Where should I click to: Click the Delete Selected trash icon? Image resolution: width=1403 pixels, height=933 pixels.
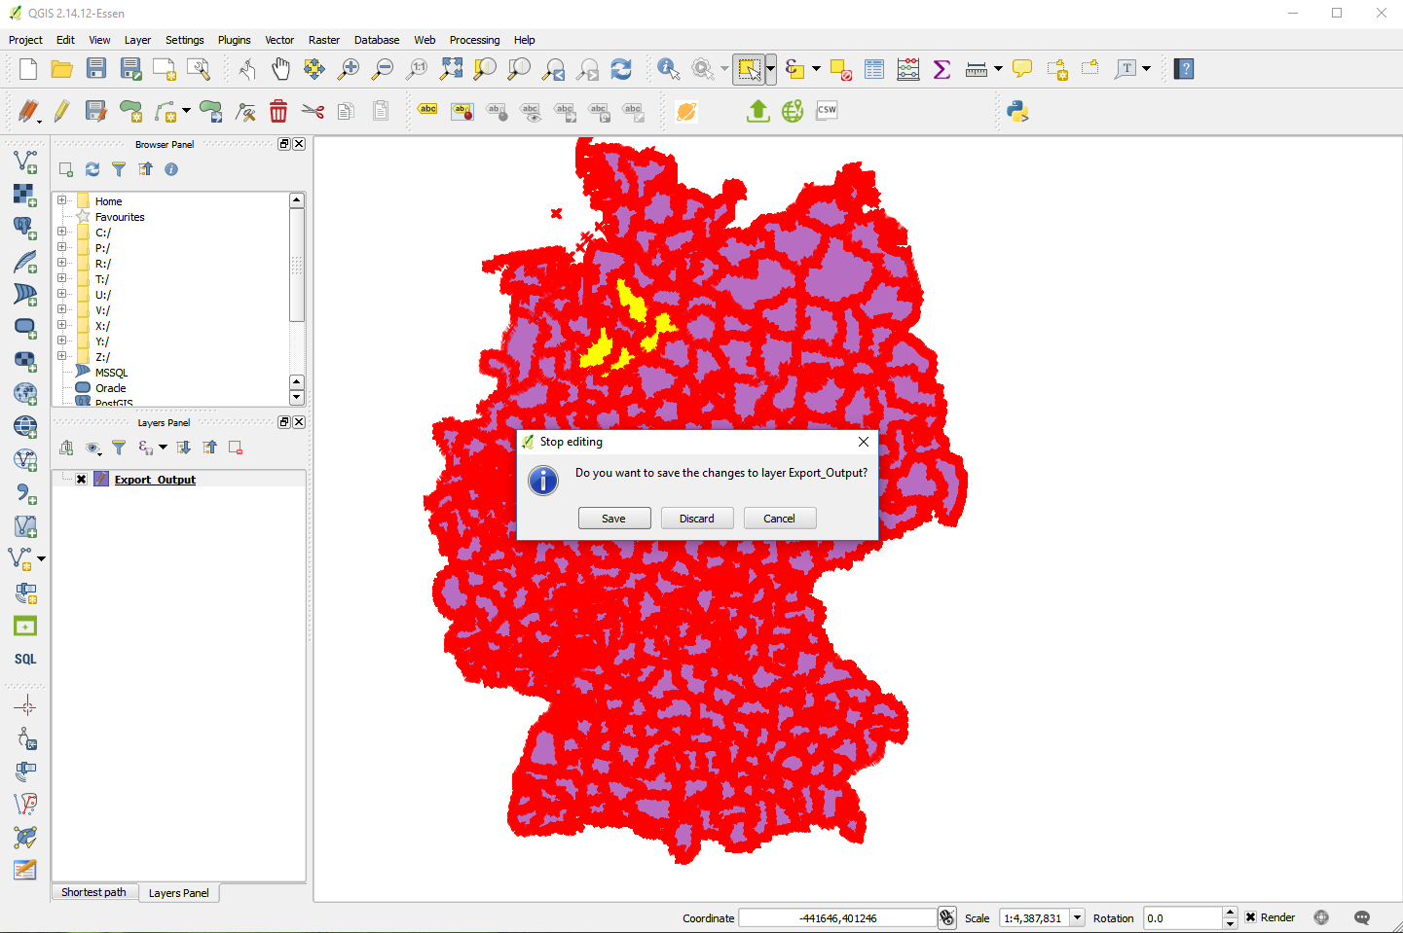click(278, 111)
